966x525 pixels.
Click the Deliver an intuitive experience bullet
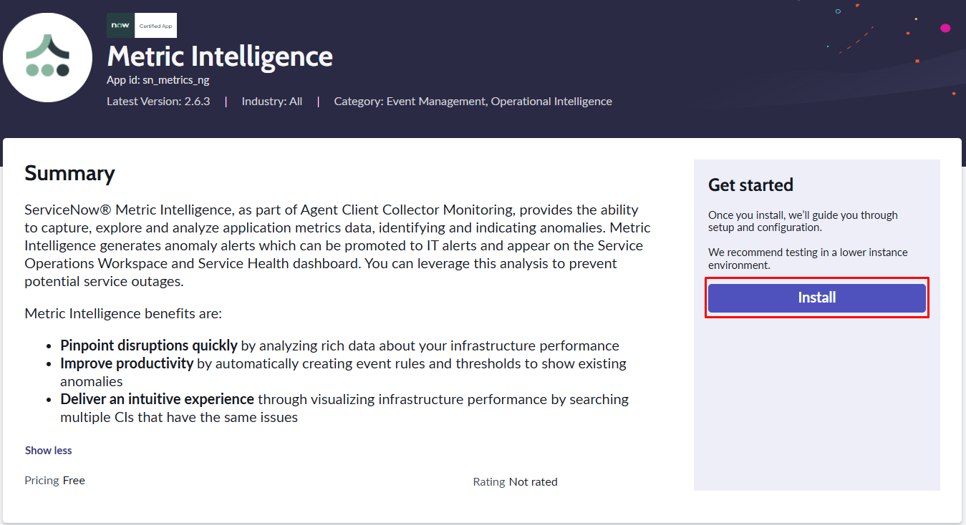[x=344, y=408]
